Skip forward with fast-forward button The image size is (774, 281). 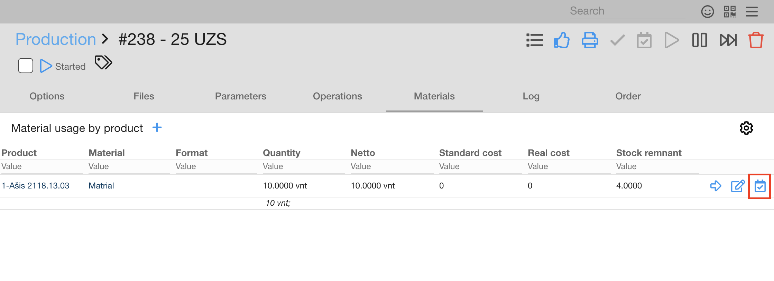728,40
